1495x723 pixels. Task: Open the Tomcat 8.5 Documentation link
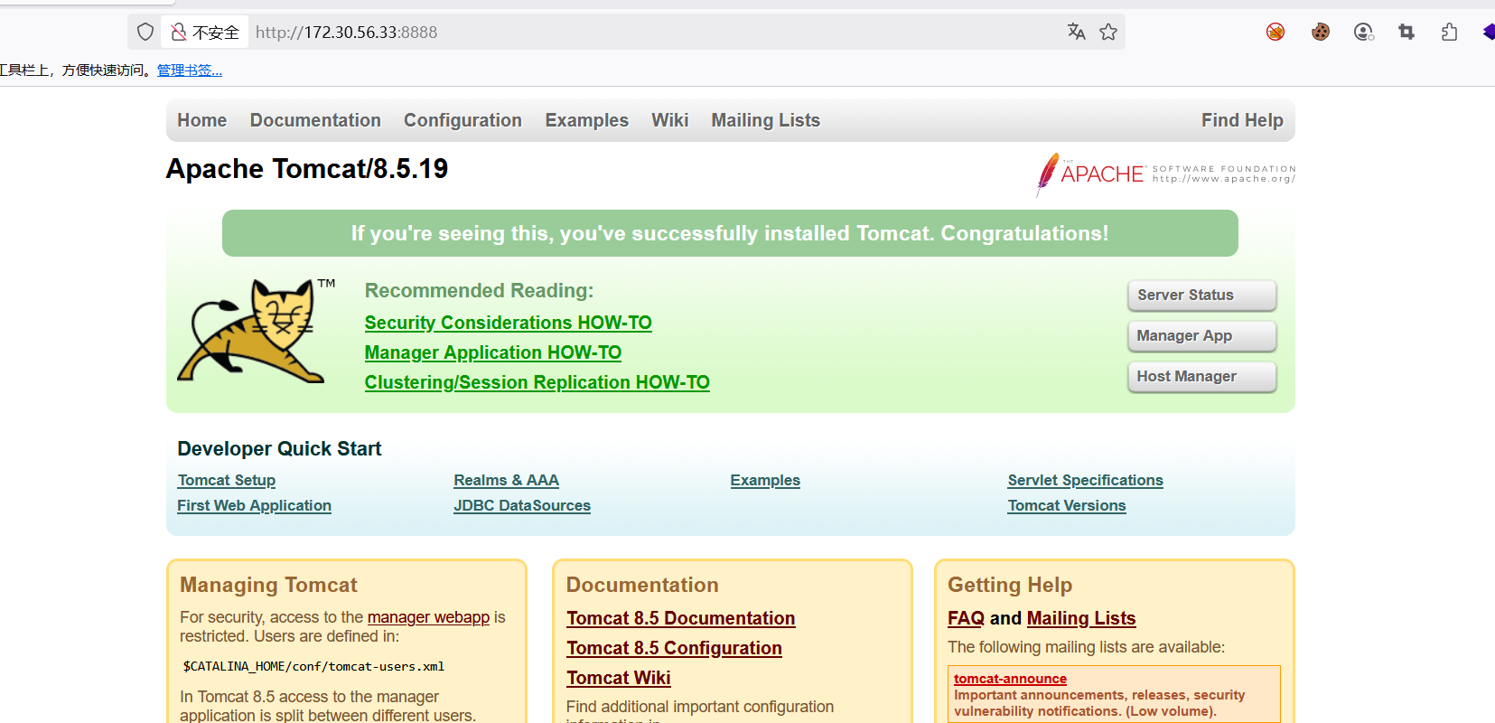pyautogui.click(x=681, y=618)
